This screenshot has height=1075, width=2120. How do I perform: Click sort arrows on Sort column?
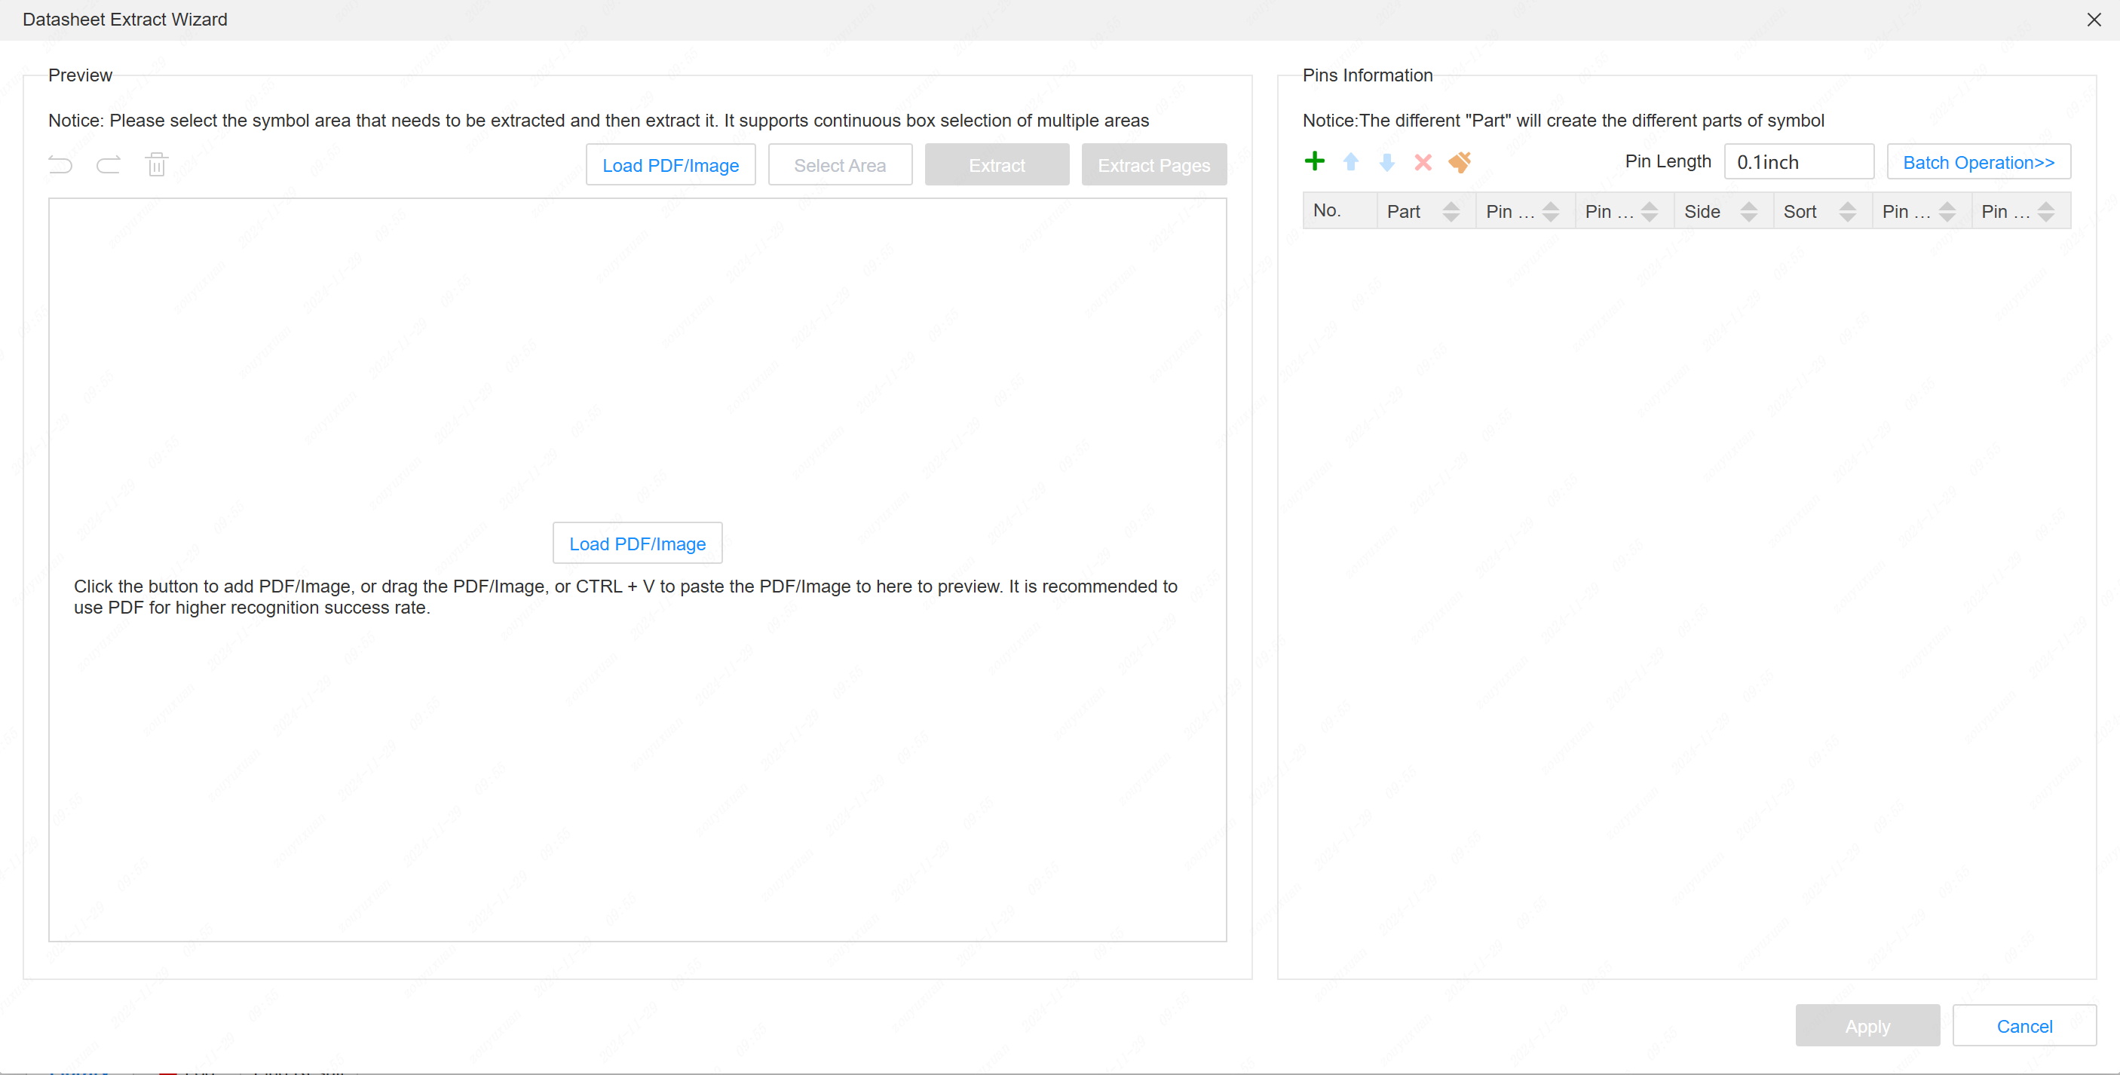[x=1848, y=212]
